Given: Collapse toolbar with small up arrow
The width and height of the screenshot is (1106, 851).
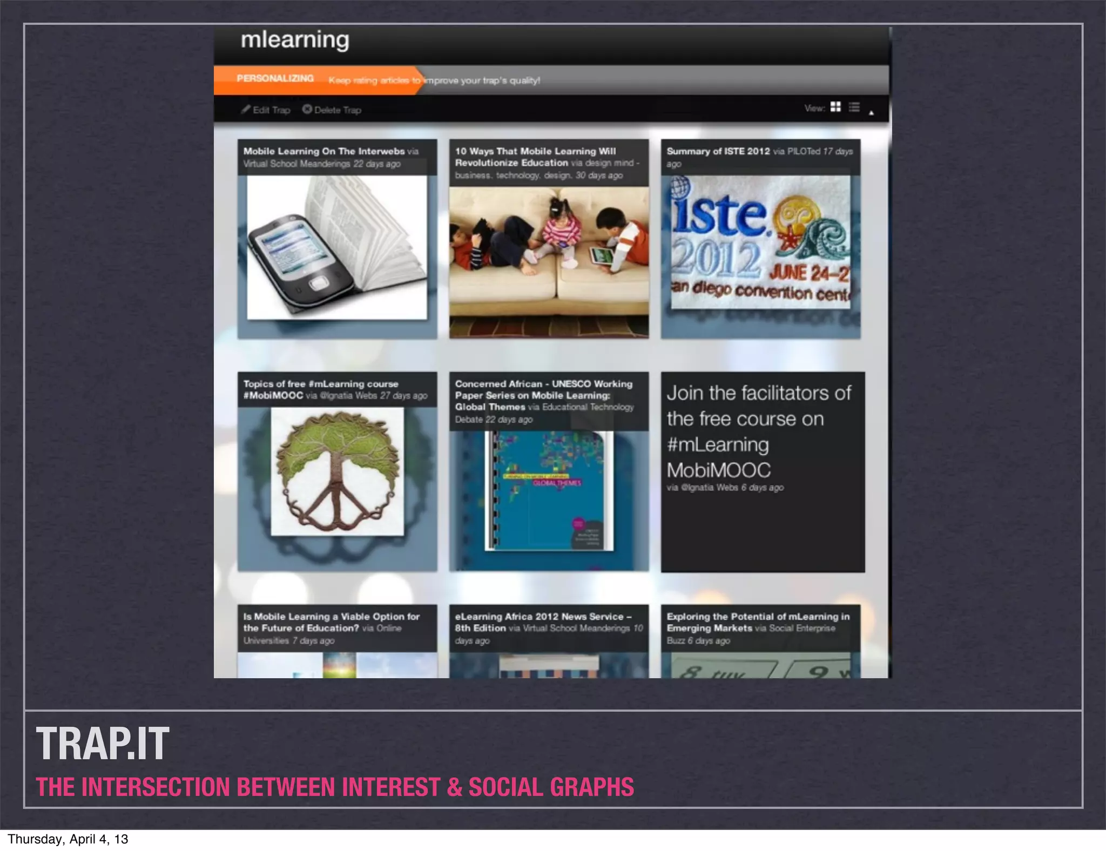Looking at the screenshot, I should [871, 113].
